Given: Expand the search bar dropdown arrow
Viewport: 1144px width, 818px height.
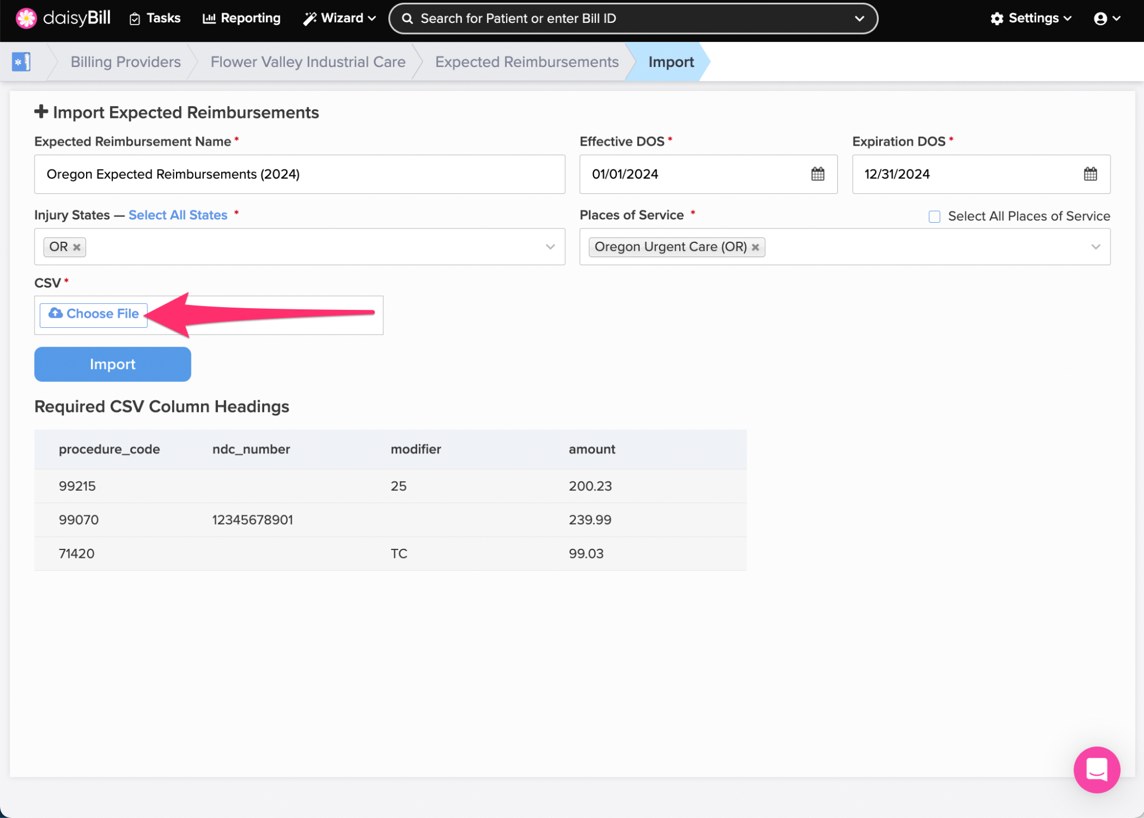Looking at the screenshot, I should pyautogui.click(x=859, y=18).
